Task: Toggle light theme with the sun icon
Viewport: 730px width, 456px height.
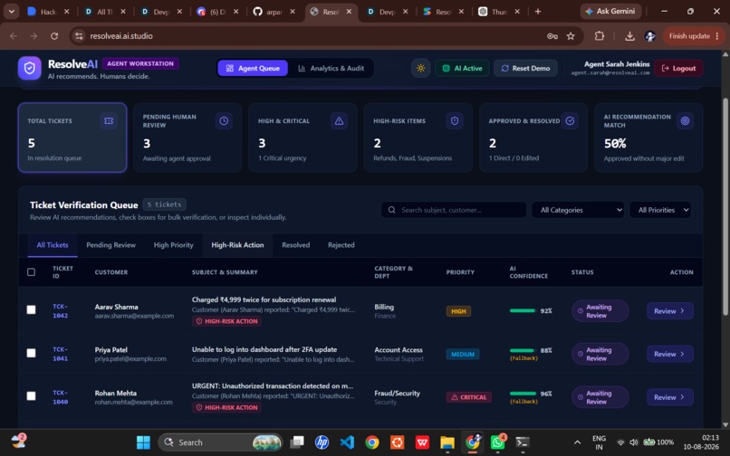Action: (420, 68)
